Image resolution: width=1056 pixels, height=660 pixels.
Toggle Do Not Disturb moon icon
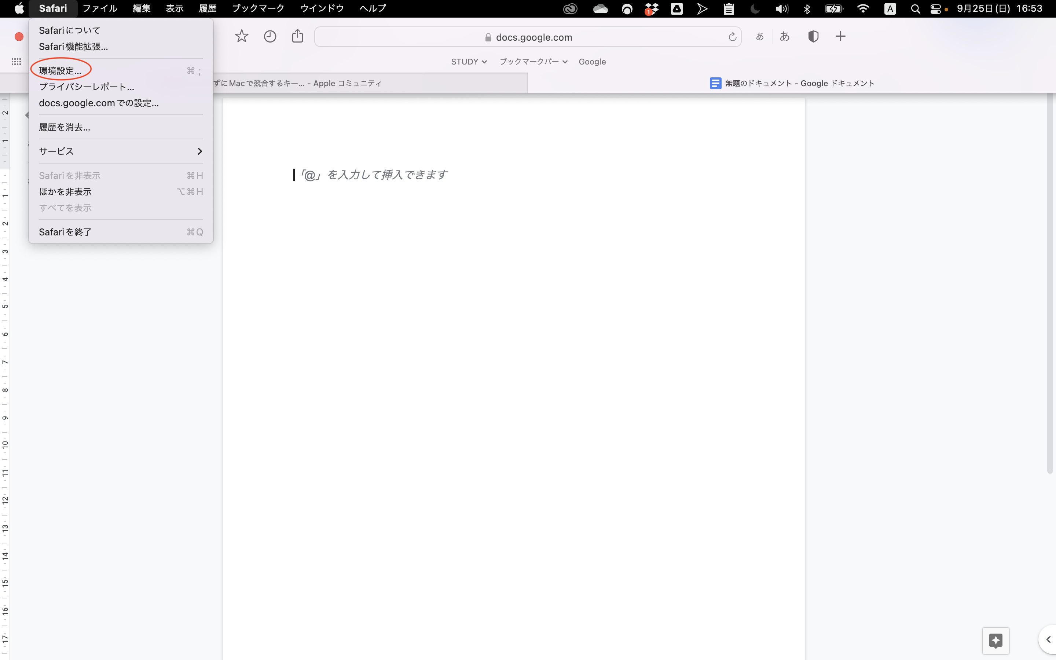755,9
